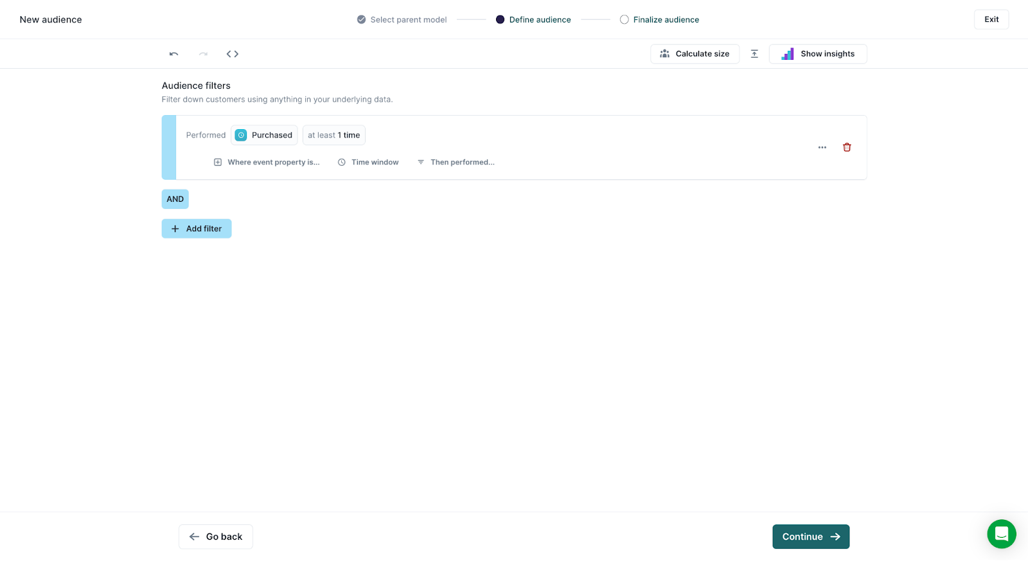Select the Define audience step
This screenshot has width=1028, height=561.
[533, 20]
